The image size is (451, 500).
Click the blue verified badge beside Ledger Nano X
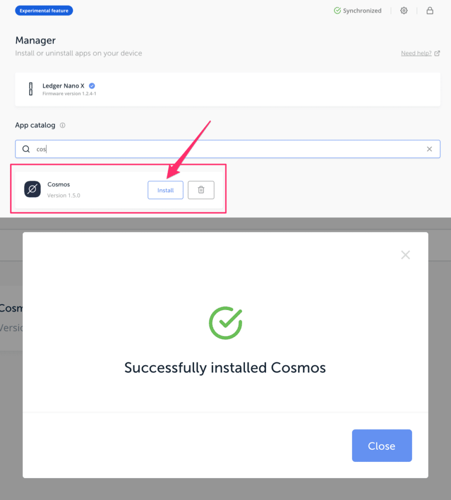coord(92,86)
